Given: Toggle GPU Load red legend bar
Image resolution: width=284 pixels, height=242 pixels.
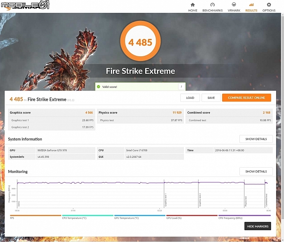Looking at the screenshot, I should click(x=192, y=215).
